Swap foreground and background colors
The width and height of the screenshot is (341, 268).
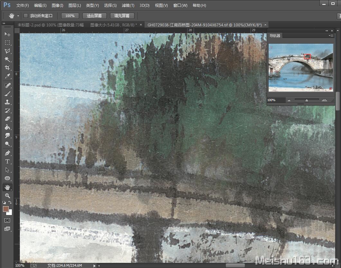(10, 202)
